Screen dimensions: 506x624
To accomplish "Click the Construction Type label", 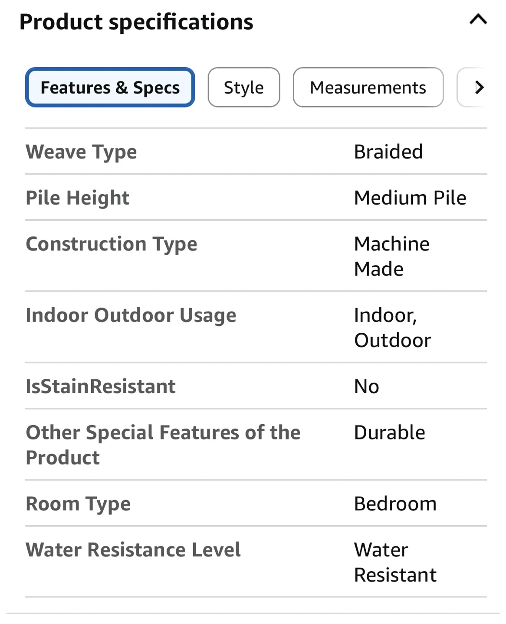I will [112, 244].
